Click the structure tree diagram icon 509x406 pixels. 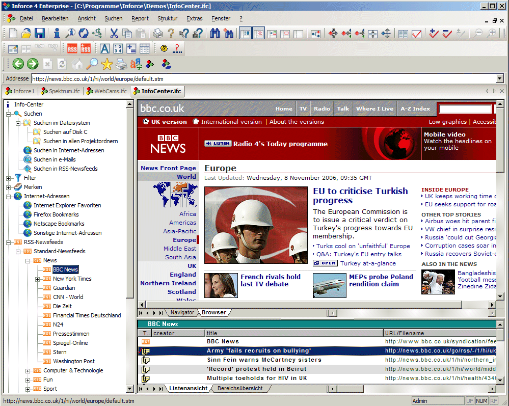click(97, 33)
